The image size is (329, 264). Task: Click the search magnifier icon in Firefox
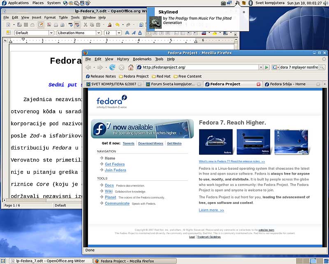click(322, 67)
